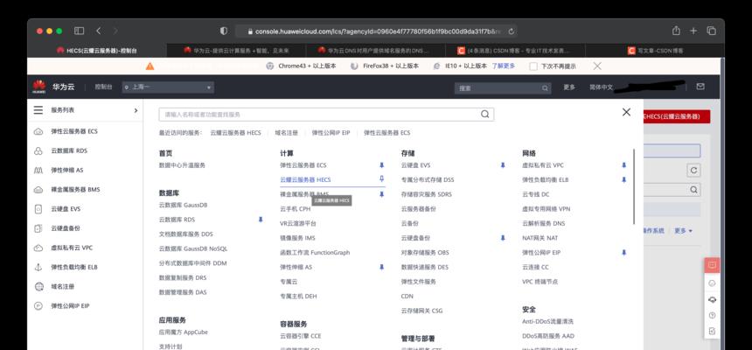The height and width of the screenshot is (350, 752).
Task: Unpin 虚拟私有云 VPC in 网络
Action: coord(624,165)
